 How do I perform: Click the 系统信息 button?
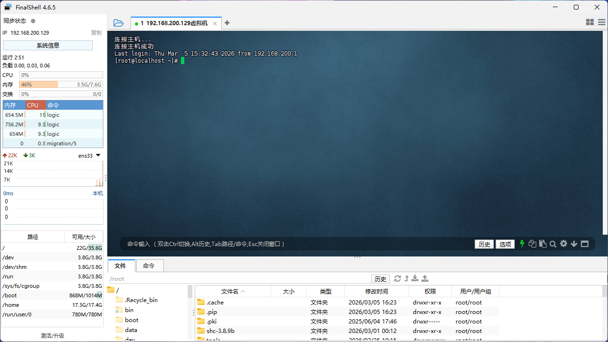coord(48,45)
